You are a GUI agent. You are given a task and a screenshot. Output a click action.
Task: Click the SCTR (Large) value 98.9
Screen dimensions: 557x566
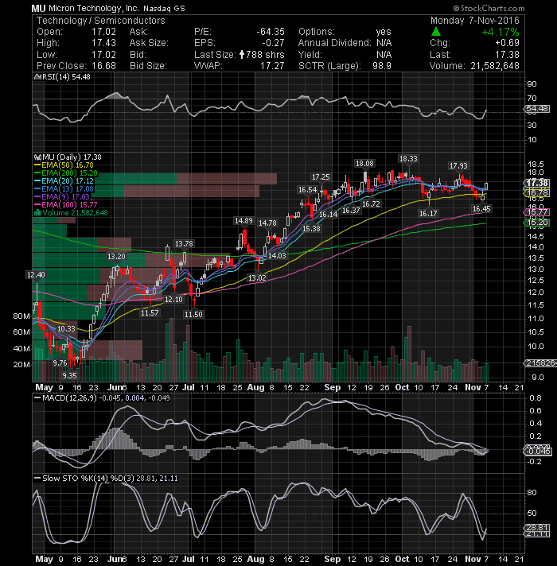click(x=382, y=66)
